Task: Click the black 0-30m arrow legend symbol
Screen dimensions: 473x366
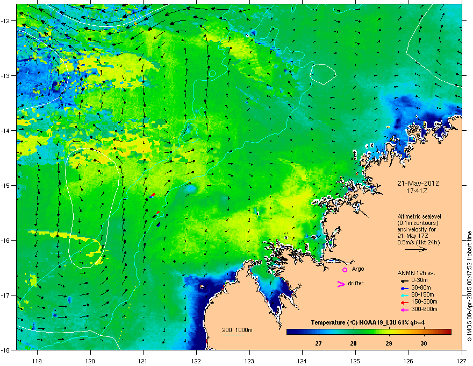Action: click(x=404, y=281)
